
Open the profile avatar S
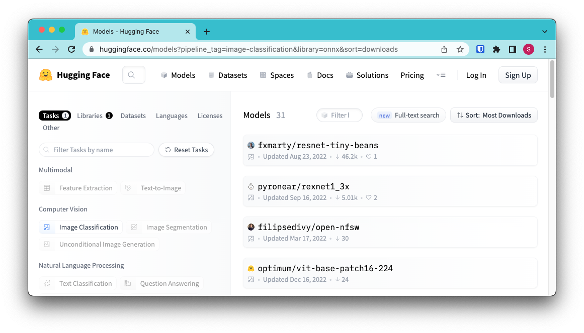(x=529, y=49)
